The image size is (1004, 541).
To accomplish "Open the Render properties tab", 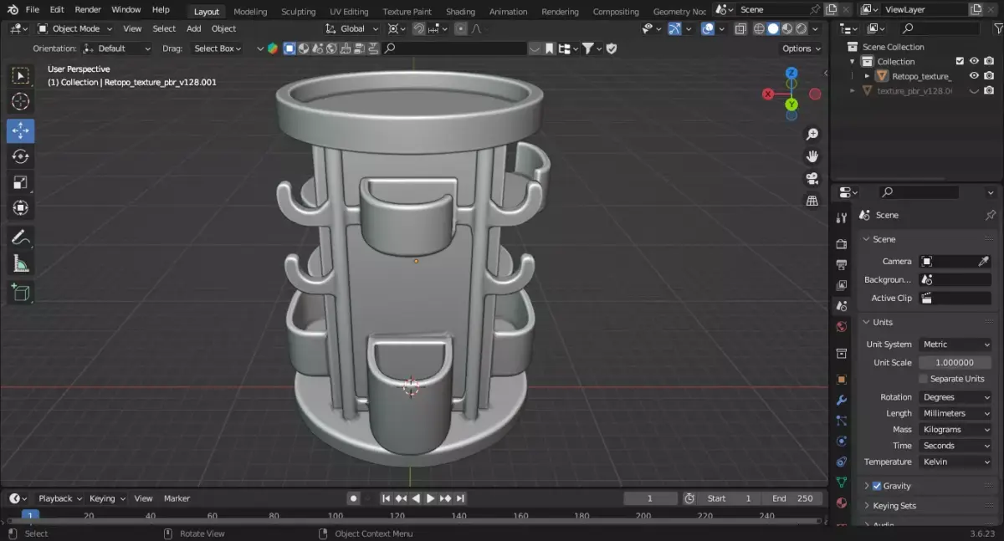I will 842,244.
